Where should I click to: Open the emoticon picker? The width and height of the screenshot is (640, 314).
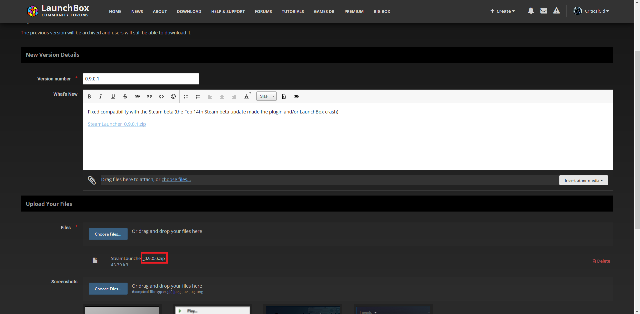pos(173,96)
